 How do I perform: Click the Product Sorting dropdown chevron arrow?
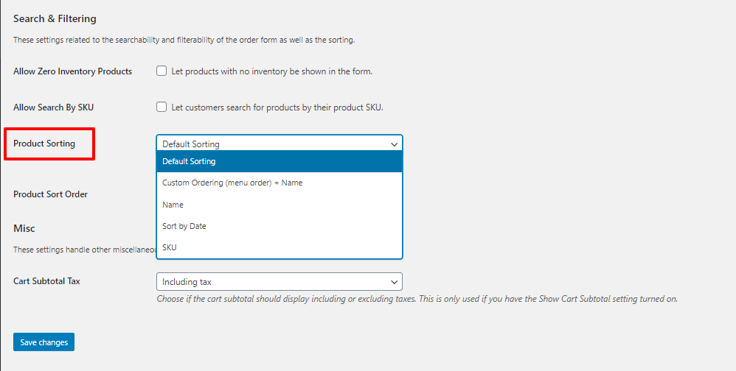[395, 144]
